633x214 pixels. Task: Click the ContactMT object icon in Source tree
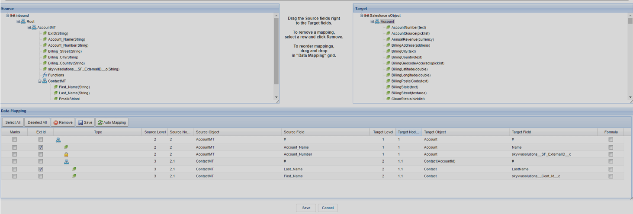click(x=45, y=81)
